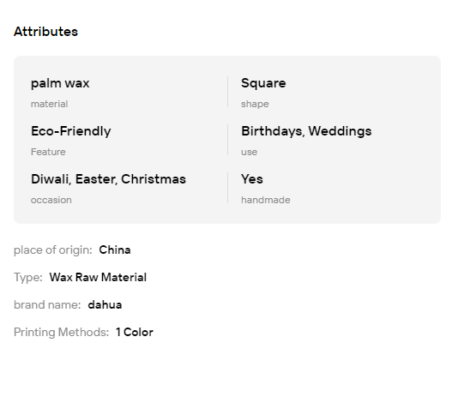Select the dahua brand name value
The width and height of the screenshot is (458, 415).
tap(105, 305)
